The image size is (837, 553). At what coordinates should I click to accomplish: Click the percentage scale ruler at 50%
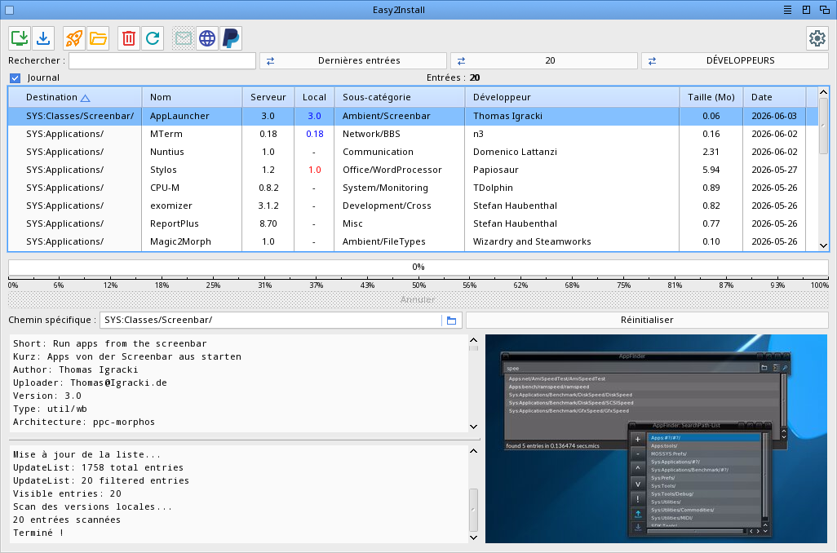pyautogui.click(x=419, y=285)
